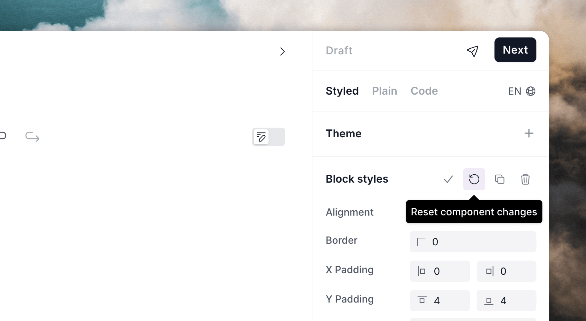The image size is (586, 321).
Task: Click the right chevron arrow in canvas header
Action: coord(282,51)
